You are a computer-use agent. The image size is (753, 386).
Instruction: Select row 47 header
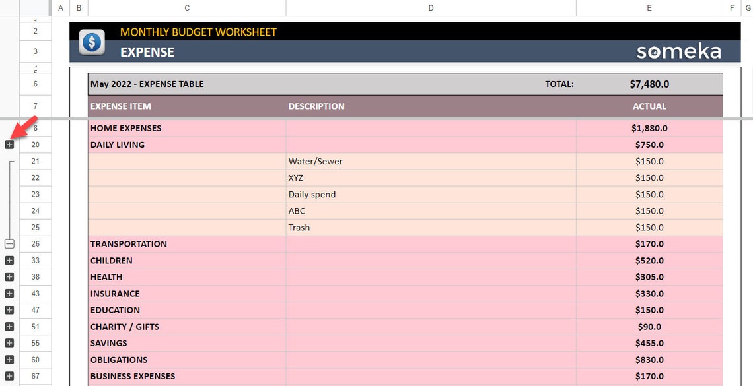[x=36, y=309]
